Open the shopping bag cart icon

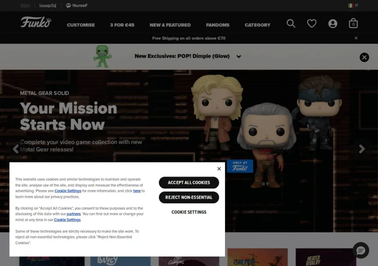[354, 24]
